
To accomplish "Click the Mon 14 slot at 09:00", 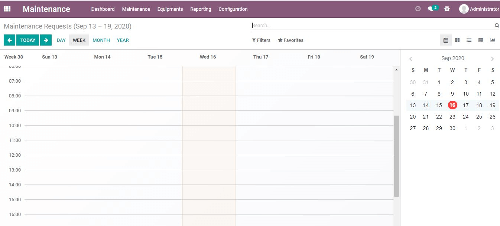I will point(103,118).
